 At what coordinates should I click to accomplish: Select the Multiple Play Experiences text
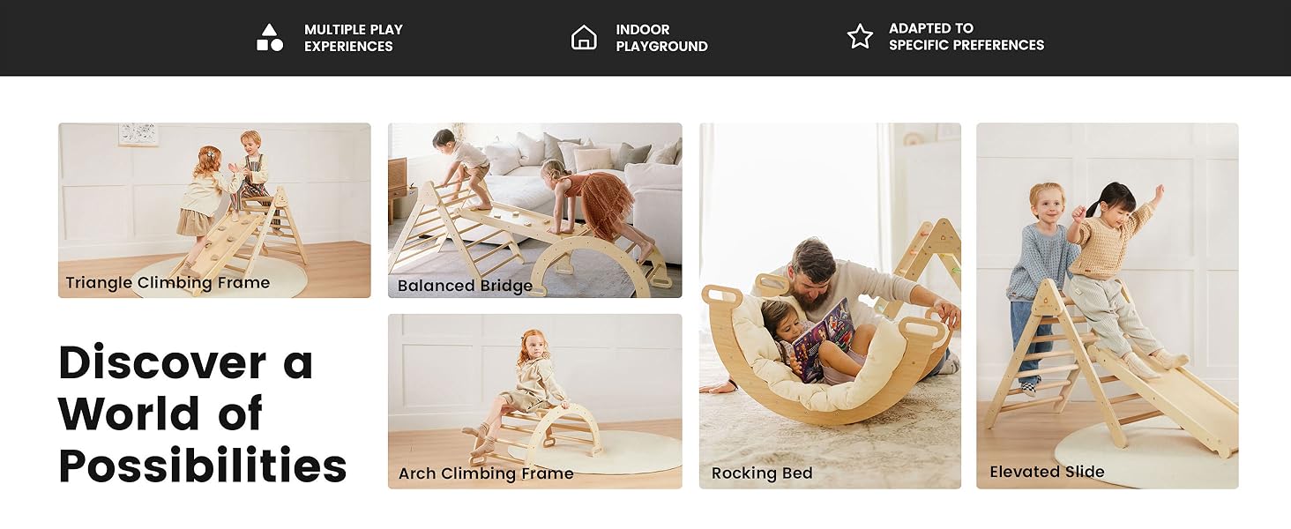tap(354, 38)
